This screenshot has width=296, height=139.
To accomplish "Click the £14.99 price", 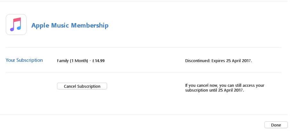I will point(98,61).
